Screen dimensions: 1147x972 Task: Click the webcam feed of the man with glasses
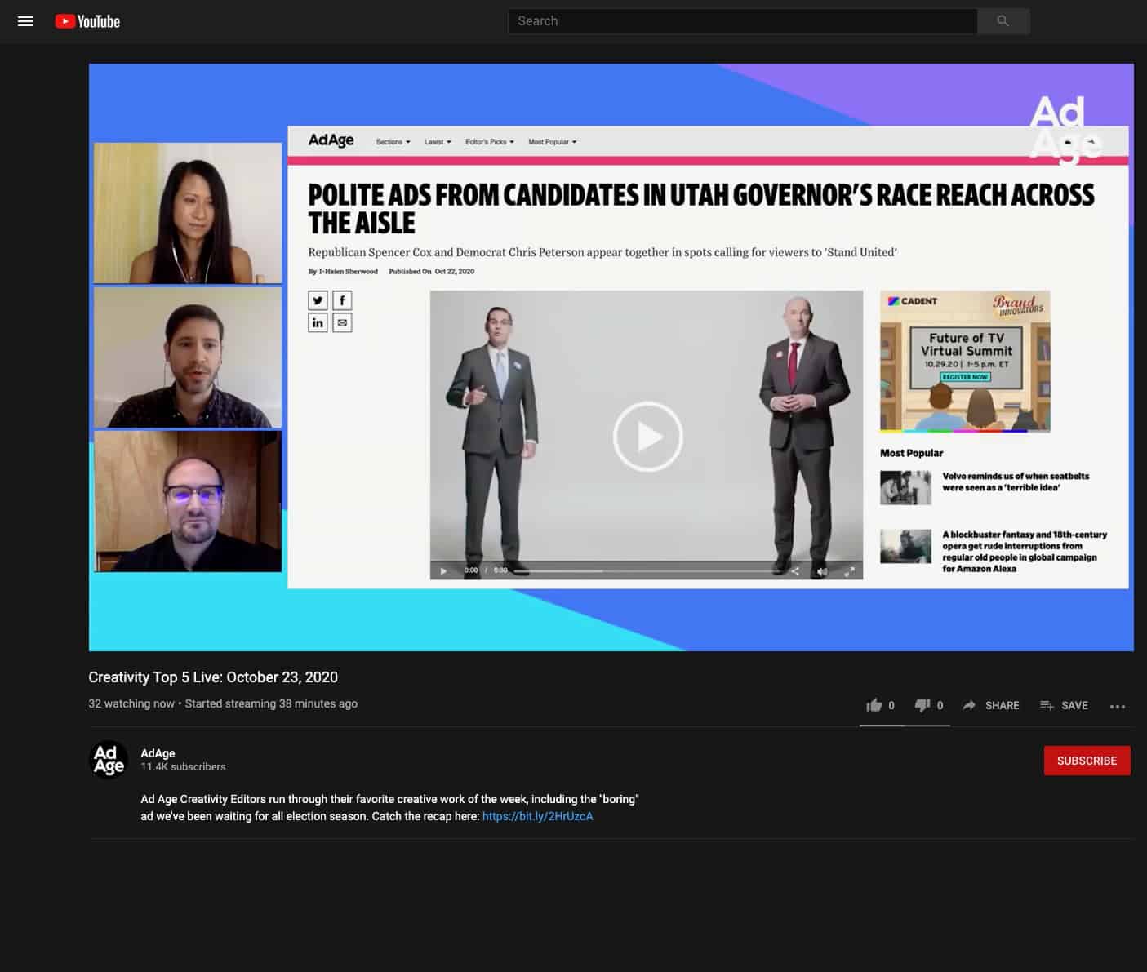(x=188, y=501)
